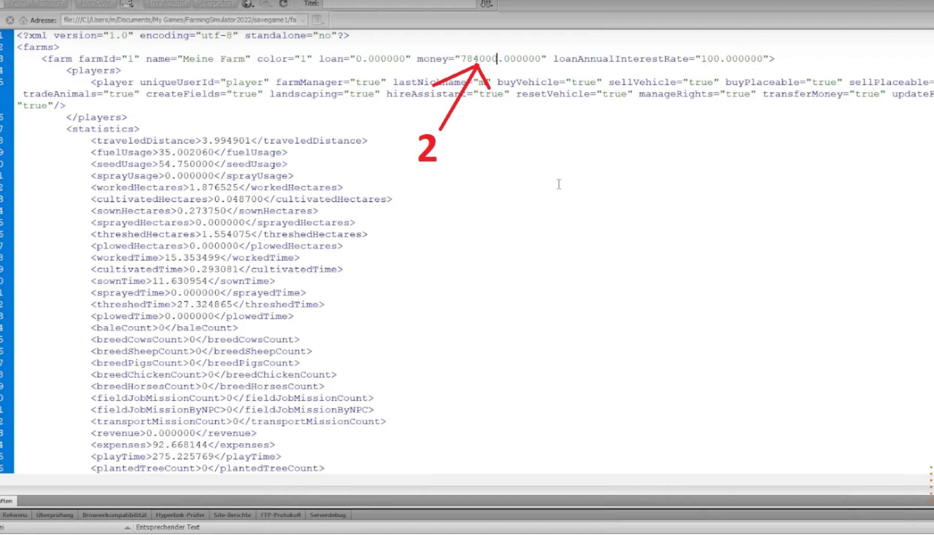The image size is (934, 535).
Task: Click the Überprüfen button in toolbar
Action: coord(215,3)
